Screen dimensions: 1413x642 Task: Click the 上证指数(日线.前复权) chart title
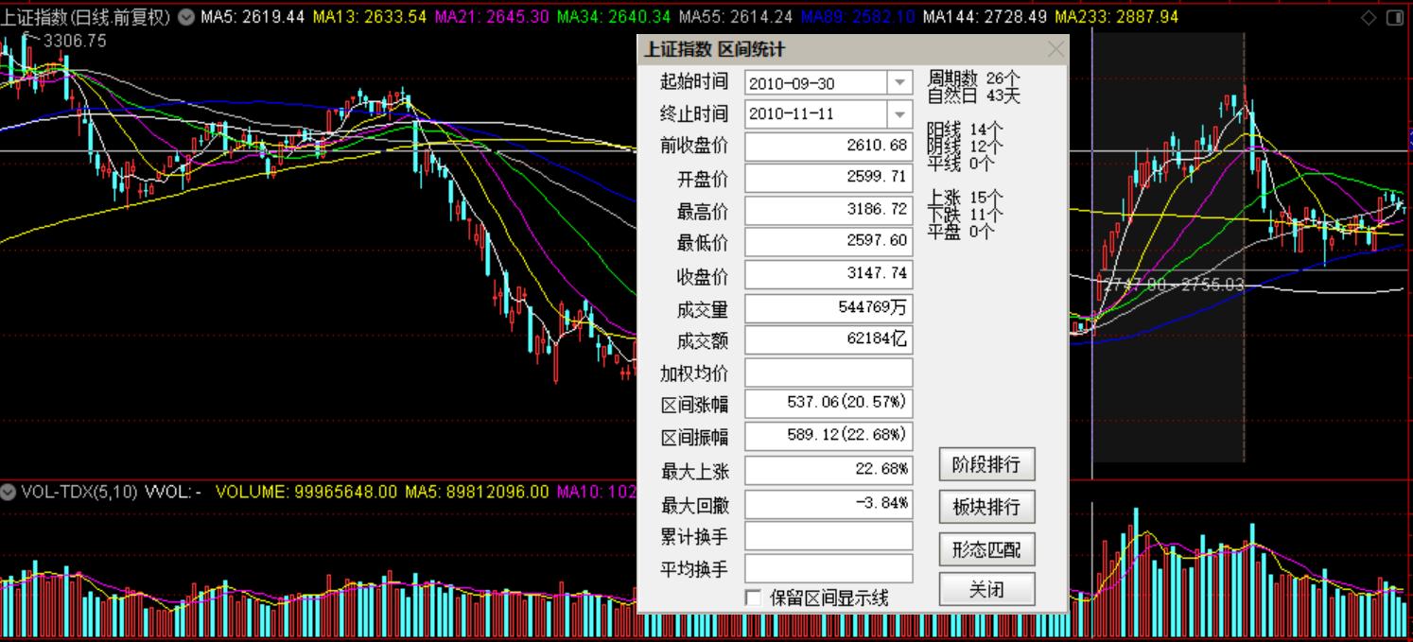86,17
